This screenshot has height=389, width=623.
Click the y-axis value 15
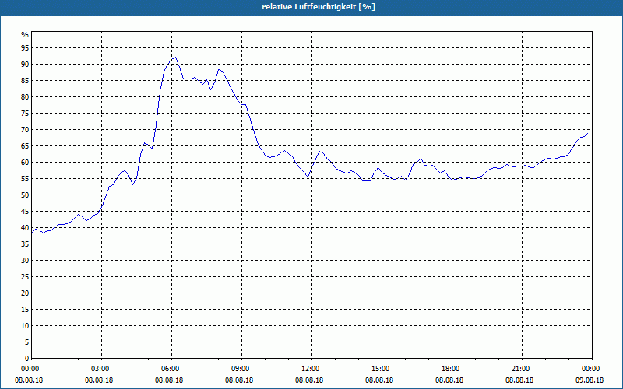(25, 309)
